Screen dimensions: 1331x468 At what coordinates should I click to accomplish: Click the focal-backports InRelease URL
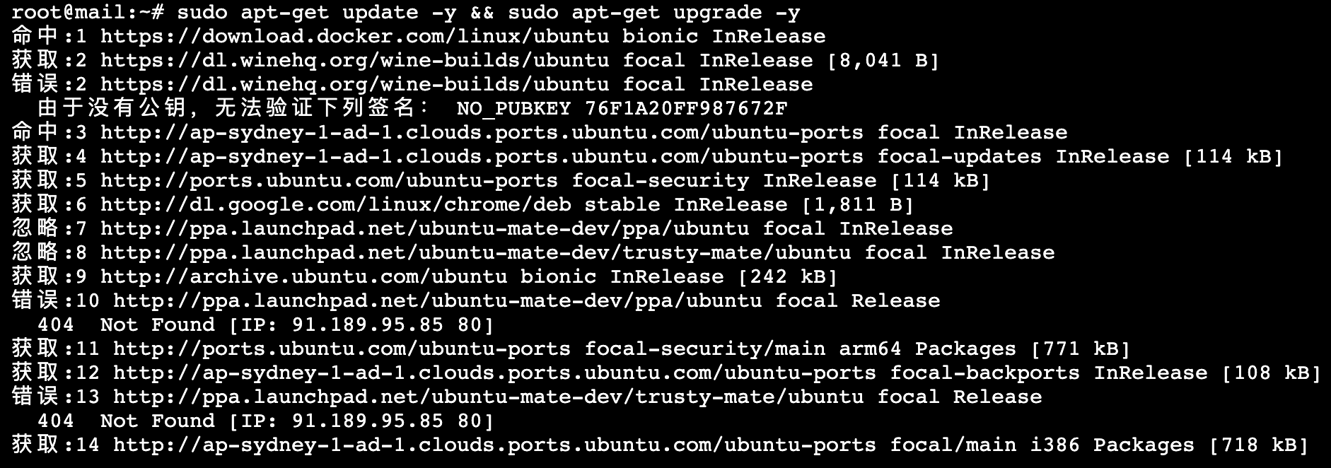point(494,373)
